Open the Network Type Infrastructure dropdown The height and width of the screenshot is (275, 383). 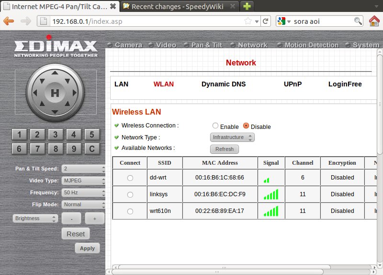tap(232, 137)
